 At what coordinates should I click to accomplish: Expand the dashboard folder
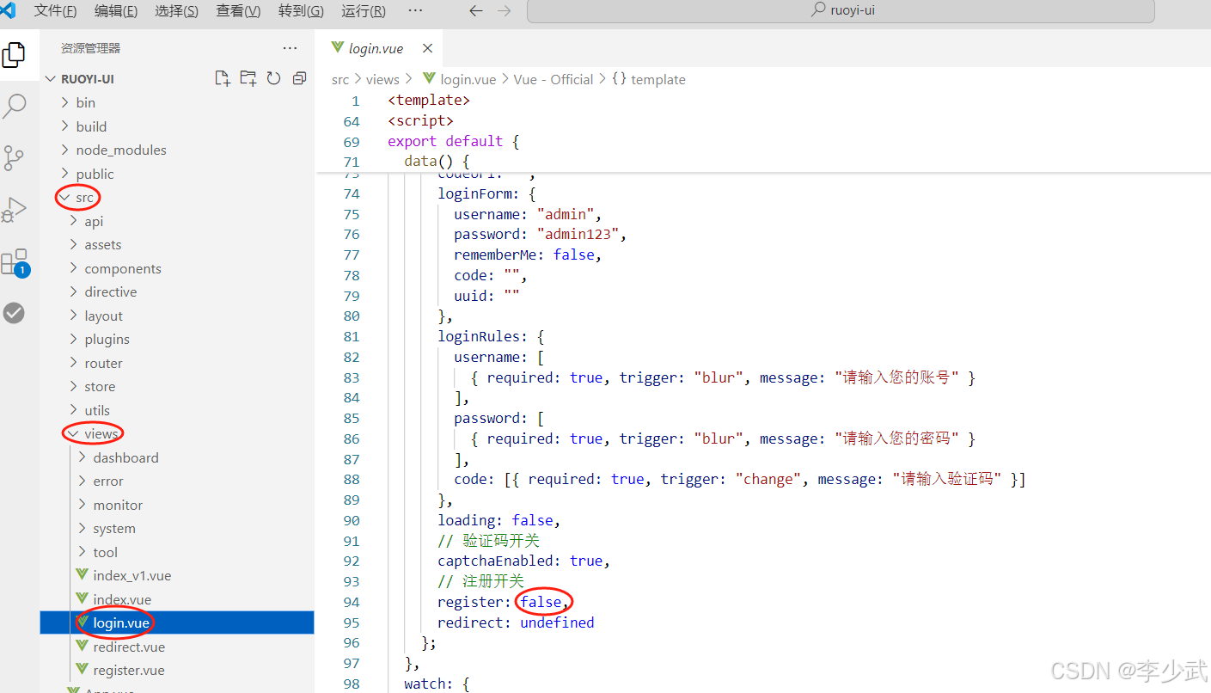pyautogui.click(x=177, y=457)
